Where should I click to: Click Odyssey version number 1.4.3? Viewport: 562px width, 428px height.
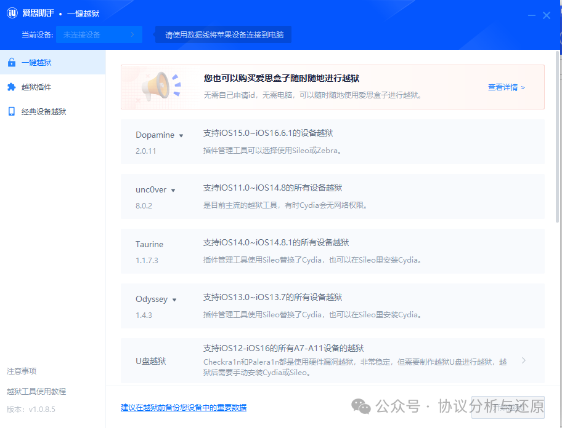coord(144,315)
